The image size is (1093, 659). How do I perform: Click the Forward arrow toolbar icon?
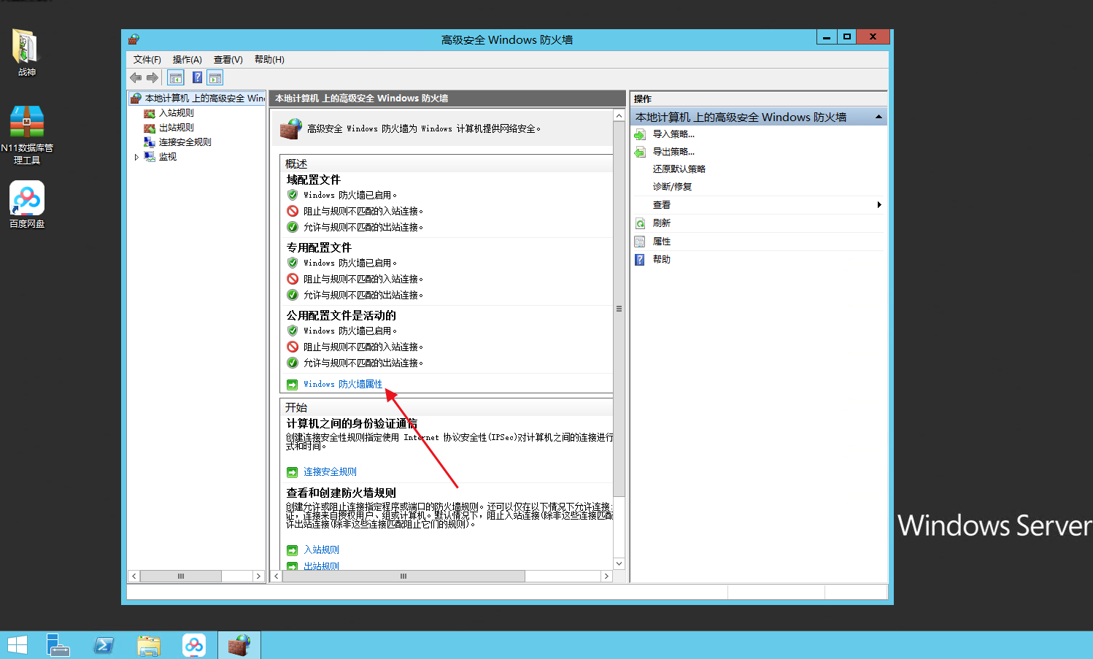(152, 78)
